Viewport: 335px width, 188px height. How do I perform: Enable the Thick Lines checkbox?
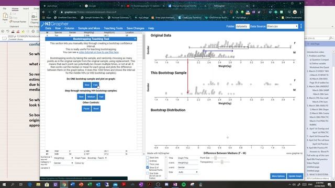pyautogui.click(x=148, y=164)
